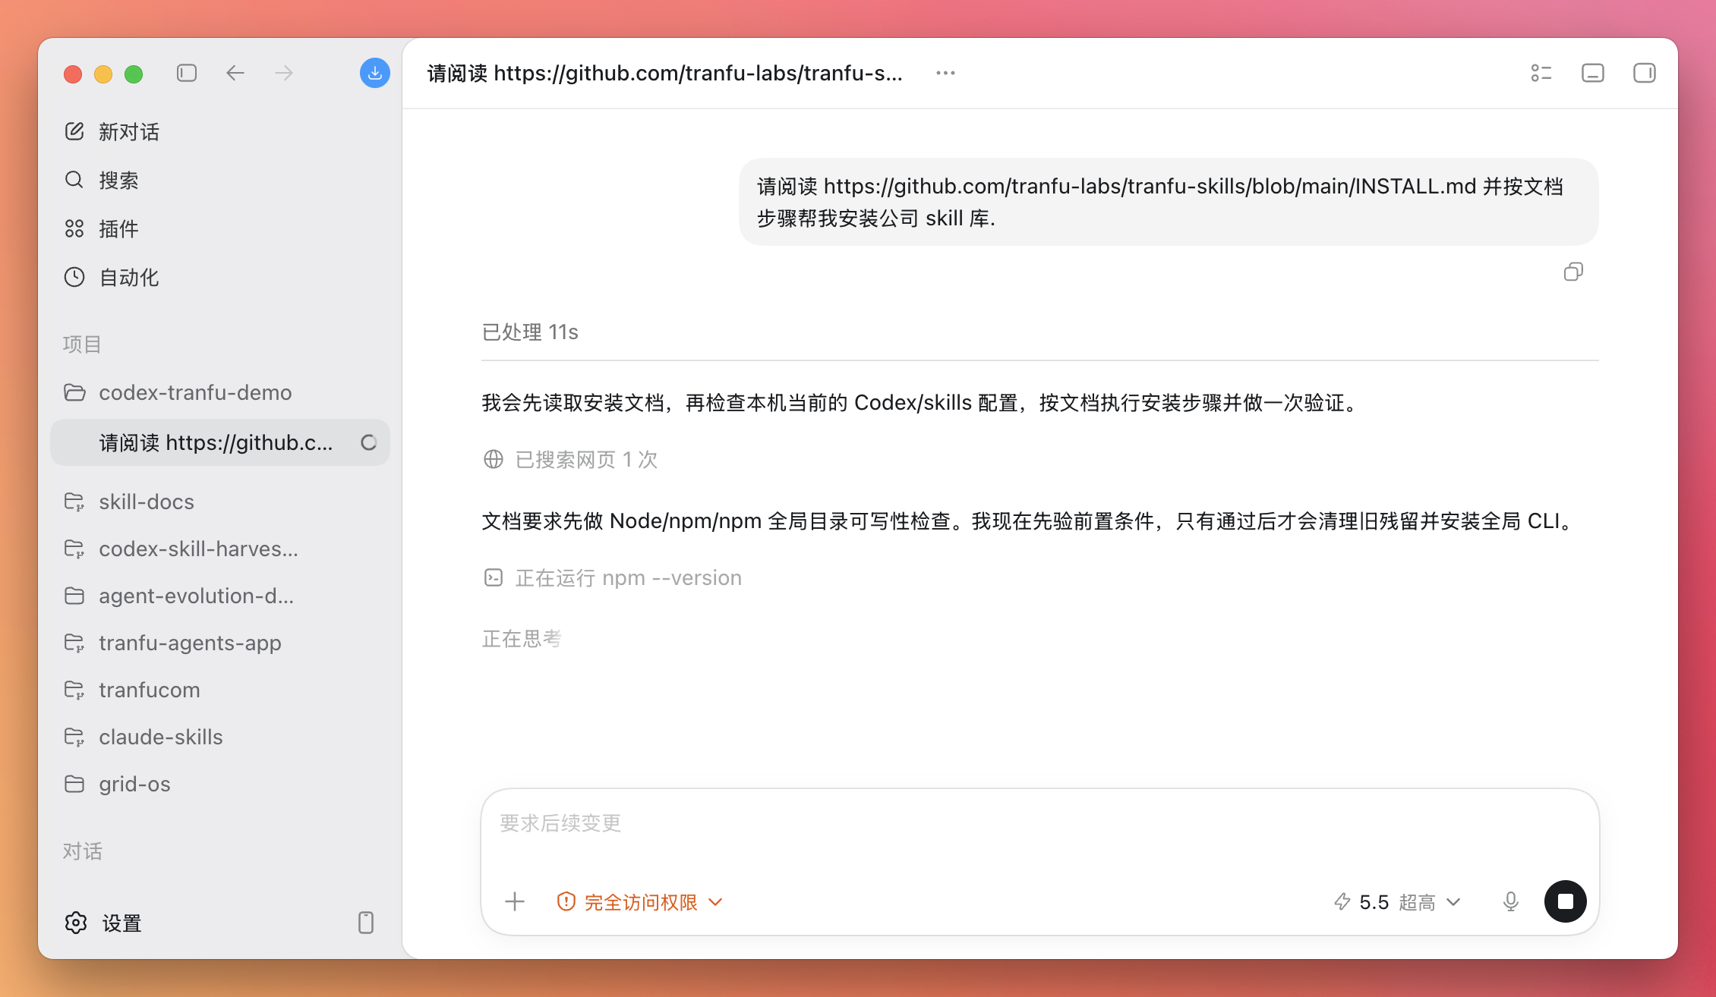1716x997 pixels.
Task: Stop generation with the black stop button
Action: coord(1566,901)
